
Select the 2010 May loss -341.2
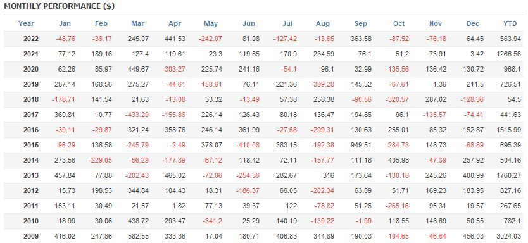212,221
